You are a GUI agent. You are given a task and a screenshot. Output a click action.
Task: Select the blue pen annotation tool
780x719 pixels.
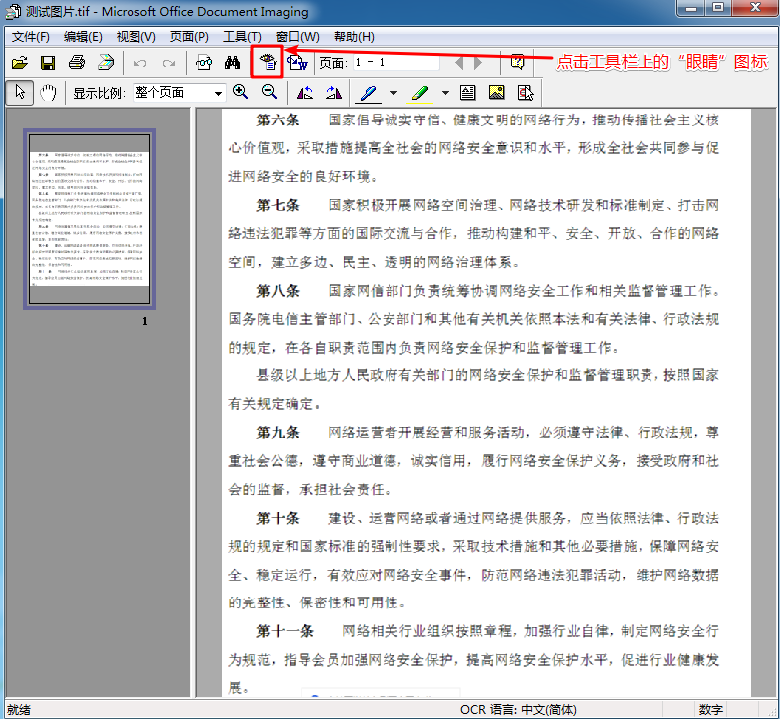pos(369,93)
